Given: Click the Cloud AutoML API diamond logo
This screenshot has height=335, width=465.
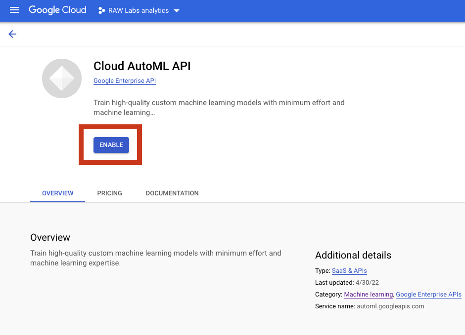Looking at the screenshot, I should (62, 78).
